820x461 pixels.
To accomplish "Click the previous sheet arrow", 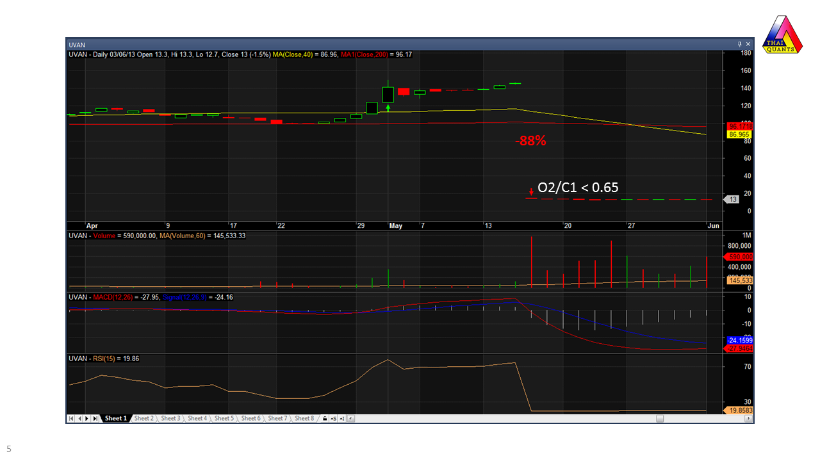I will click(79, 419).
